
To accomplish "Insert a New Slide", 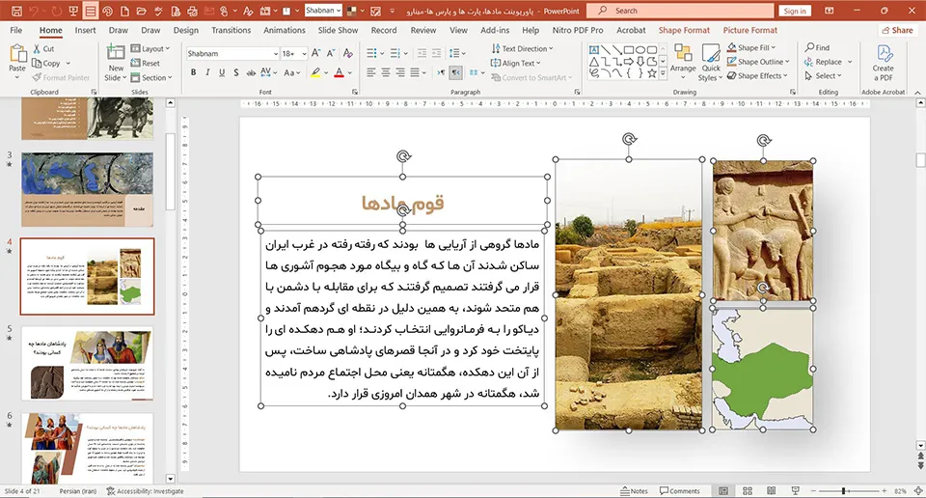I will pos(115,63).
